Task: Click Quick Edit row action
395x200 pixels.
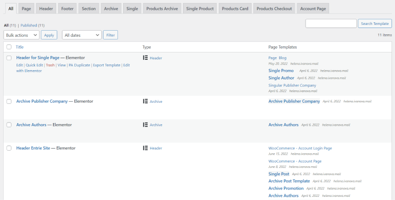Action: [x=34, y=65]
